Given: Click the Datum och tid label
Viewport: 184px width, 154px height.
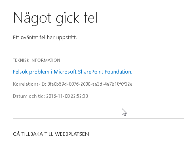Looking at the screenshot, I should (29, 96).
